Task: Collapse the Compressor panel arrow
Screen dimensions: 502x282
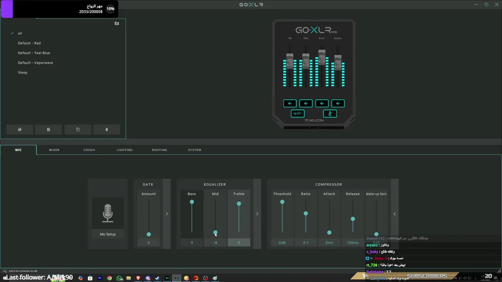Action: 395,214
